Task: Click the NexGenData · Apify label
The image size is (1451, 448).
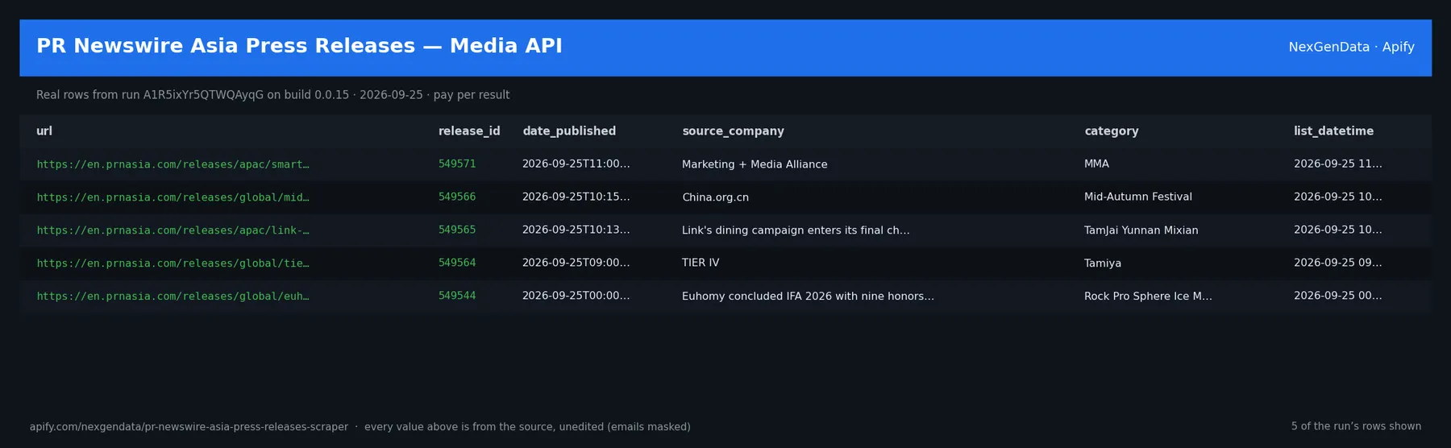Action: tap(1351, 47)
